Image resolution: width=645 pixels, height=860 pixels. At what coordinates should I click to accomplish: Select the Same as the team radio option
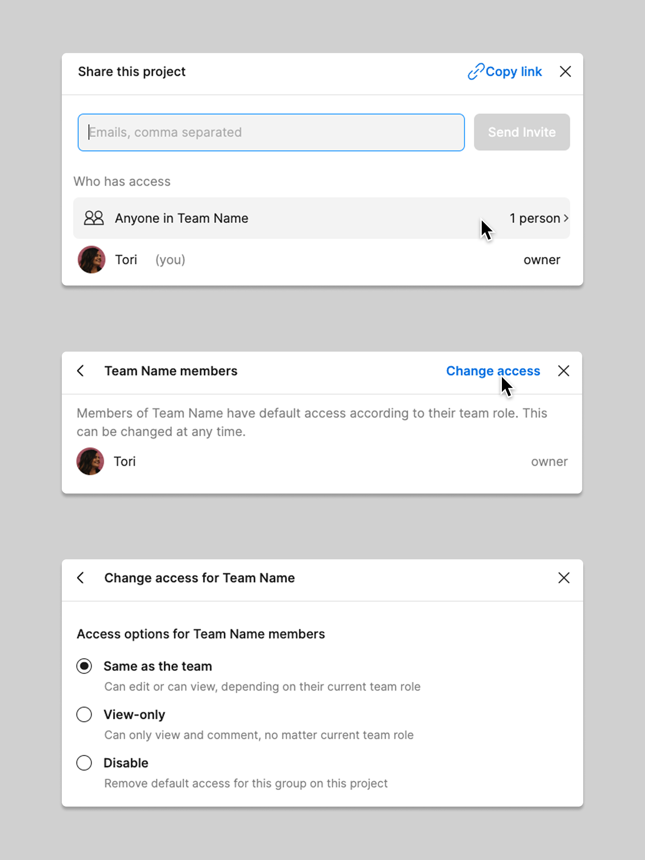point(84,666)
